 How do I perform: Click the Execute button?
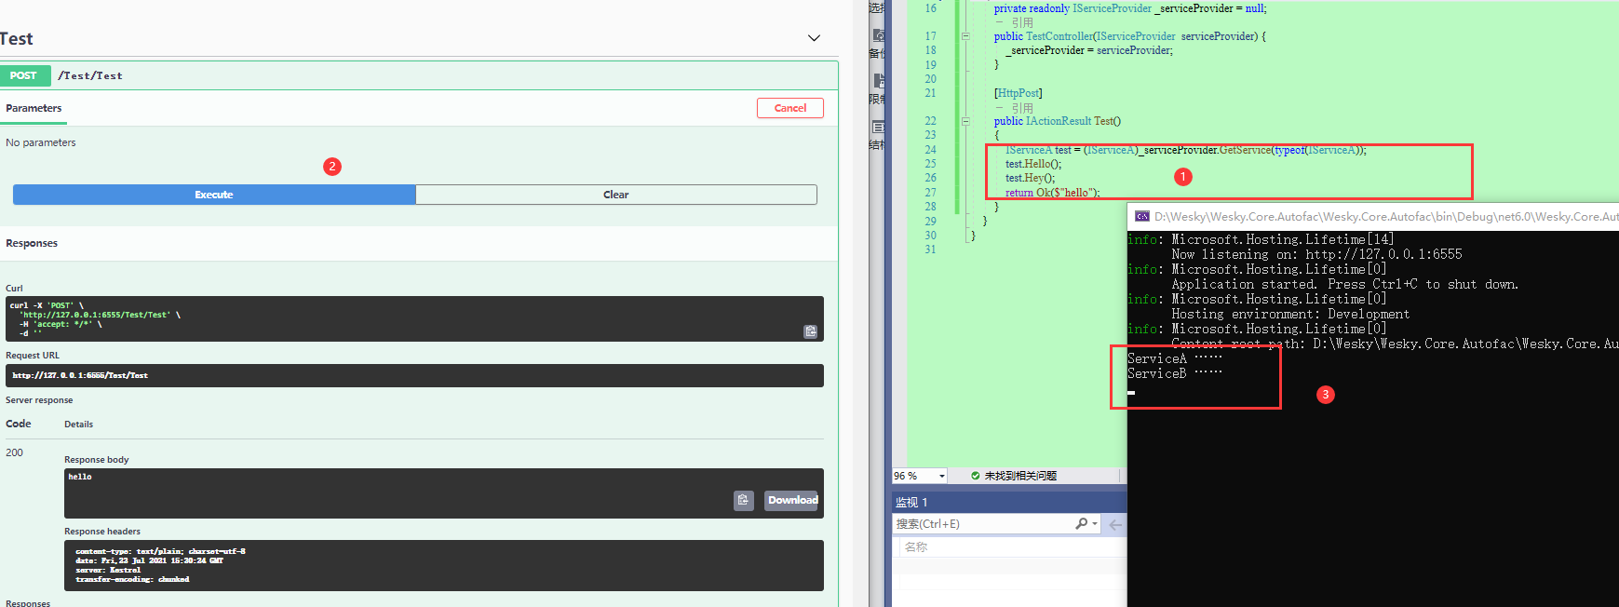214,195
